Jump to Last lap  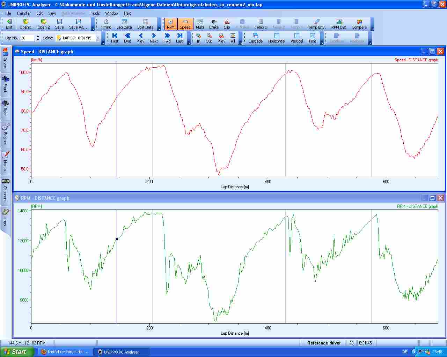pyautogui.click(x=179, y=38)
